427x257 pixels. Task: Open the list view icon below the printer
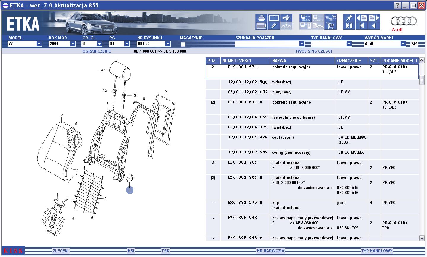(261, 26)
